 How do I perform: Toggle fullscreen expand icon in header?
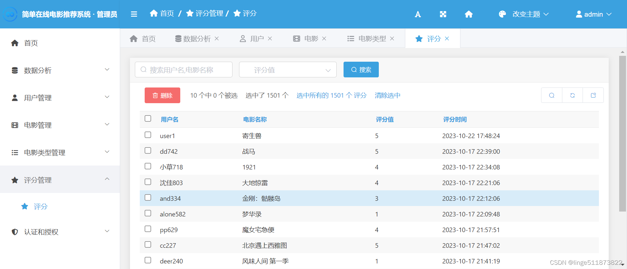pyautogui.click(x=443, y=14)
